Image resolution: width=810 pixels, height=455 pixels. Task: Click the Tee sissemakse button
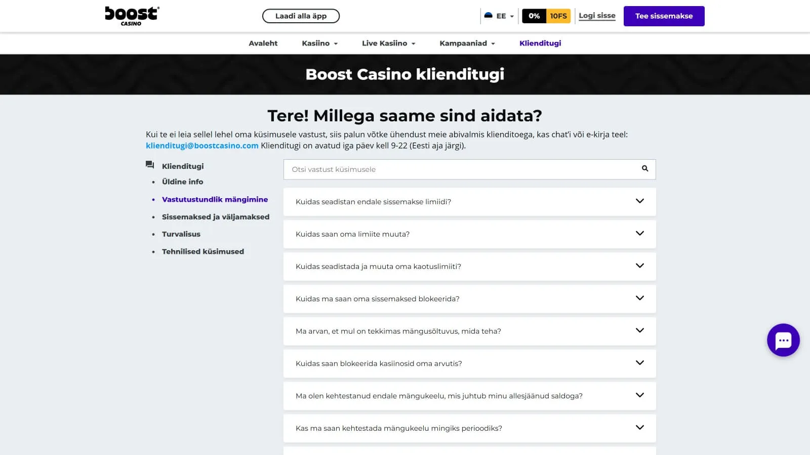pyautogui.click(x=664, y=16)
